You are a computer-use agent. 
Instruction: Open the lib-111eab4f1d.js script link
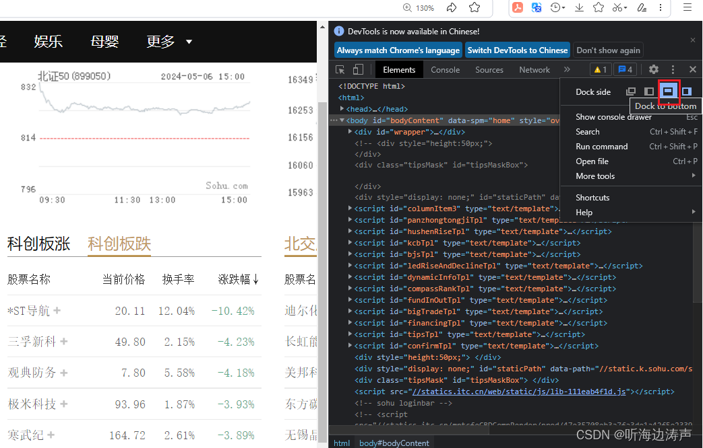click(519, 391)
